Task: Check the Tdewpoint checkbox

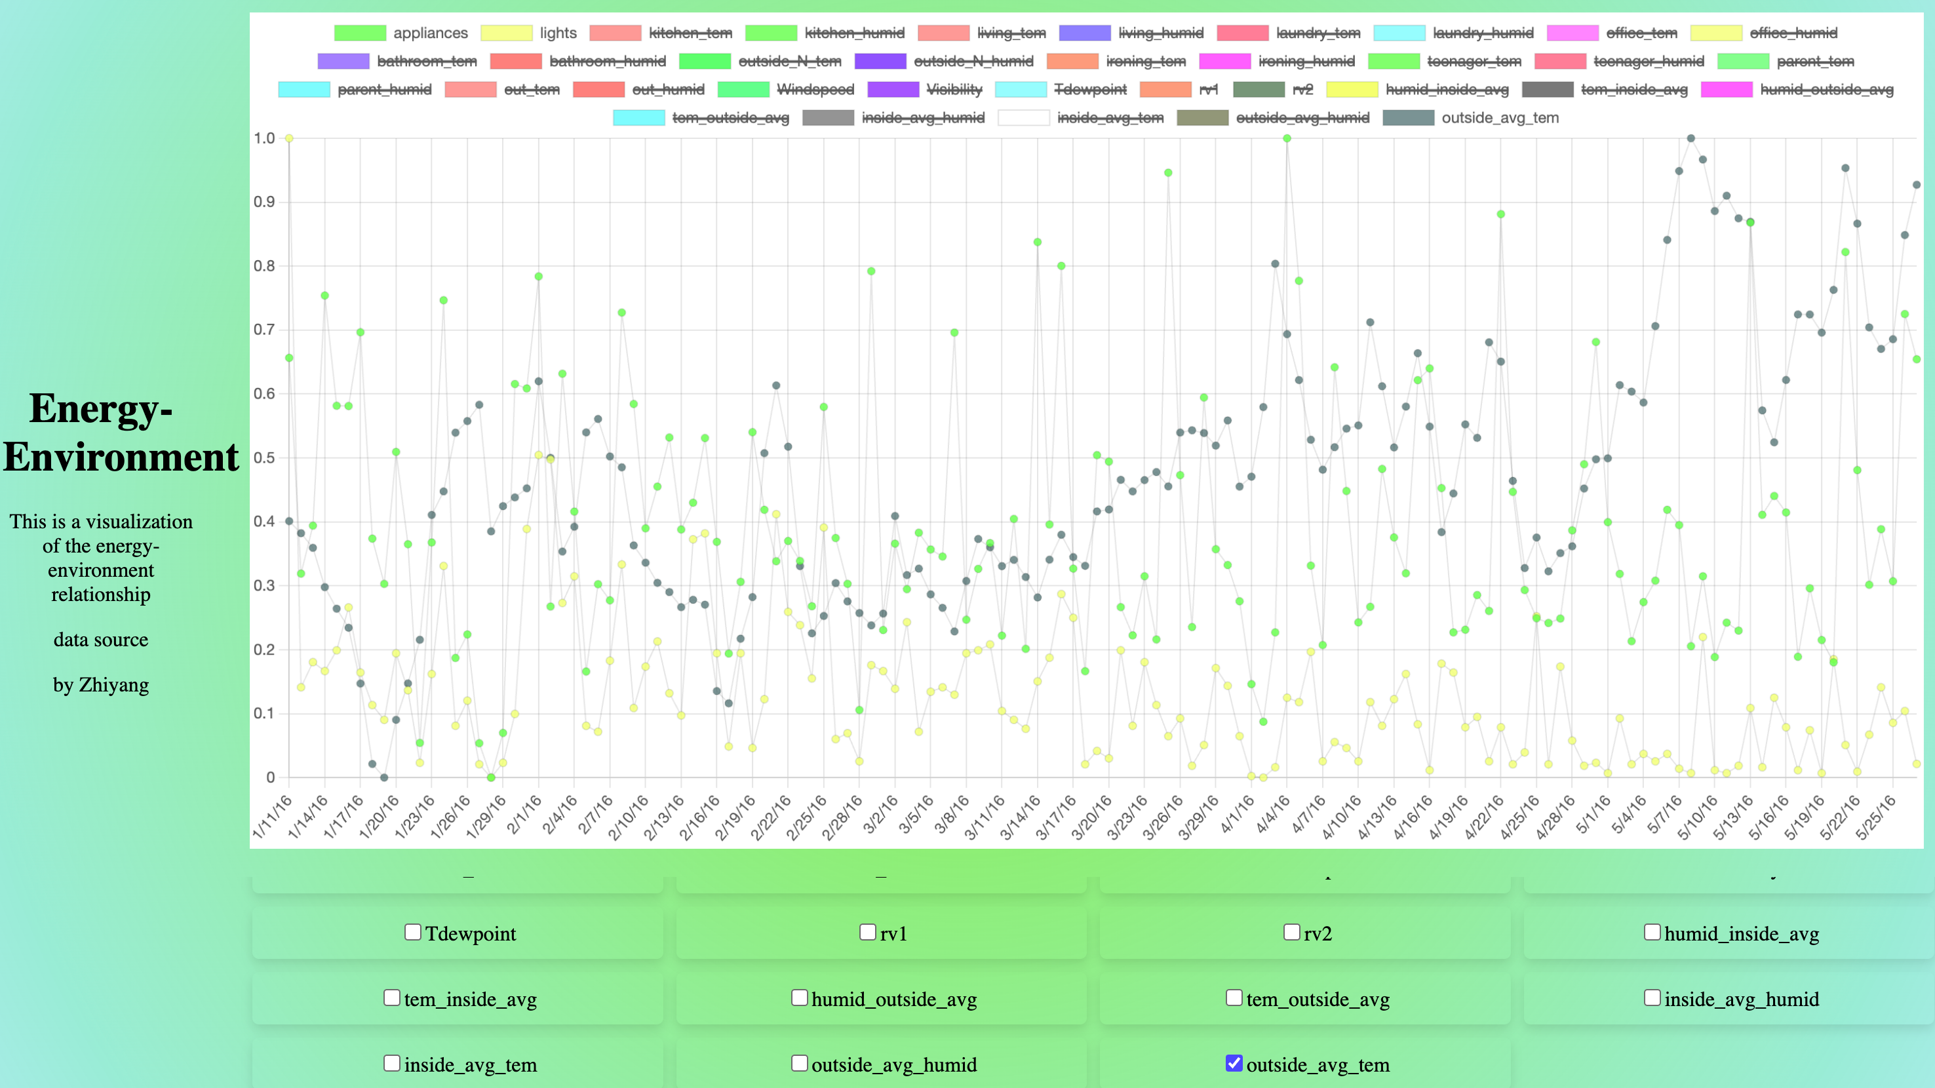Action: (x=412, y=932)
